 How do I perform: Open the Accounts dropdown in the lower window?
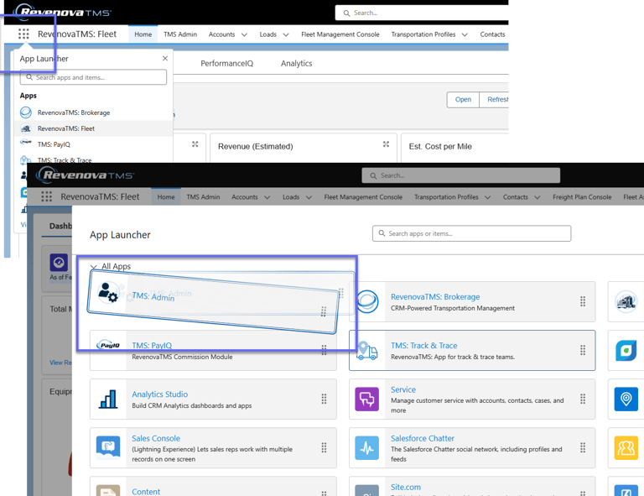pos(267,197)
